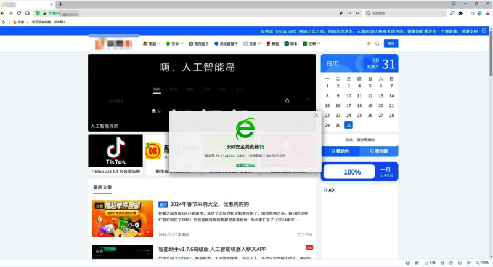Click the skin shirt icon in title bar
Screen dimensions: 493x267
click(454, 4)
